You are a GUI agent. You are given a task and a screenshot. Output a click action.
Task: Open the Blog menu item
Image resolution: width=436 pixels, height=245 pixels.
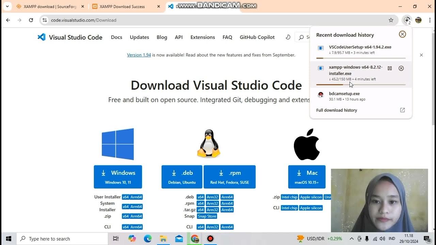coord(162,37)
